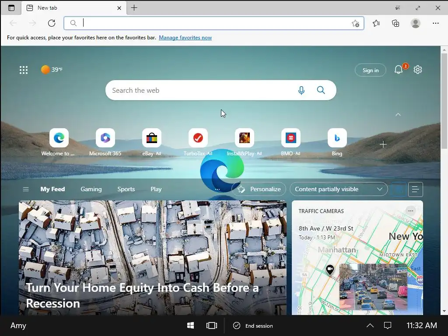Screen dimensions: 448x336
Task: Switch to the Gaming feed tab
Action: click(x=91, y=189)
